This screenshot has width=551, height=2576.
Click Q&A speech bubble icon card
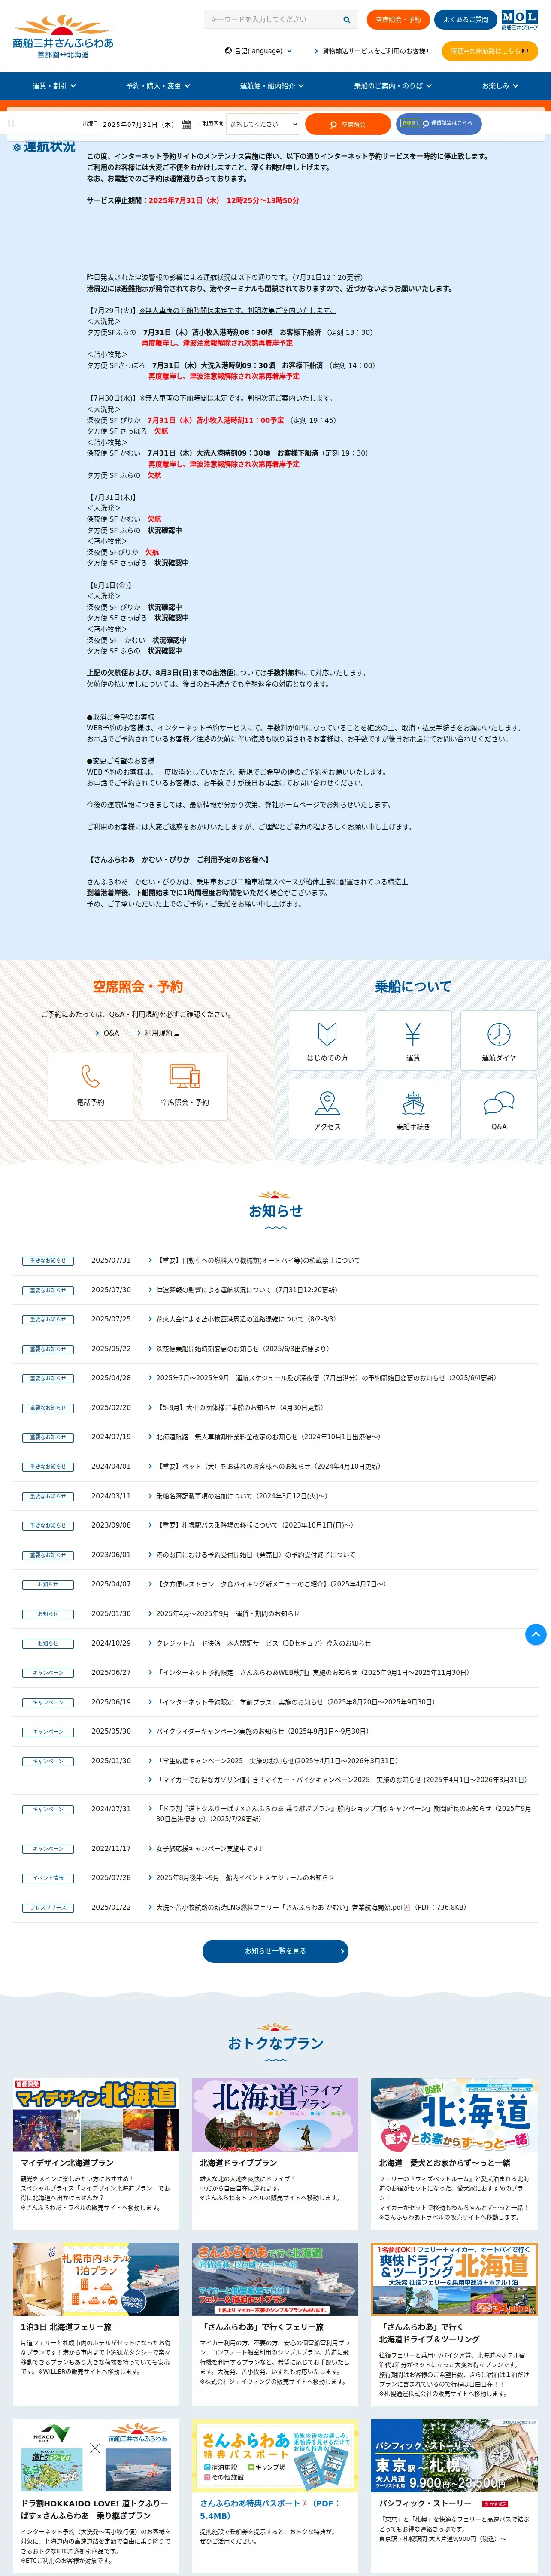pos(499,1110)
